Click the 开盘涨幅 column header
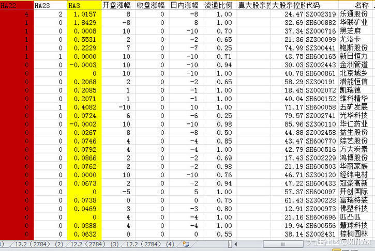This screenshot has height=251, width=375. [118, 5]
